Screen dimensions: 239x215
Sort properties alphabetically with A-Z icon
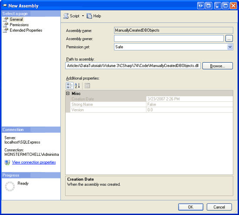pyautogui.click(x=77, y=86)
